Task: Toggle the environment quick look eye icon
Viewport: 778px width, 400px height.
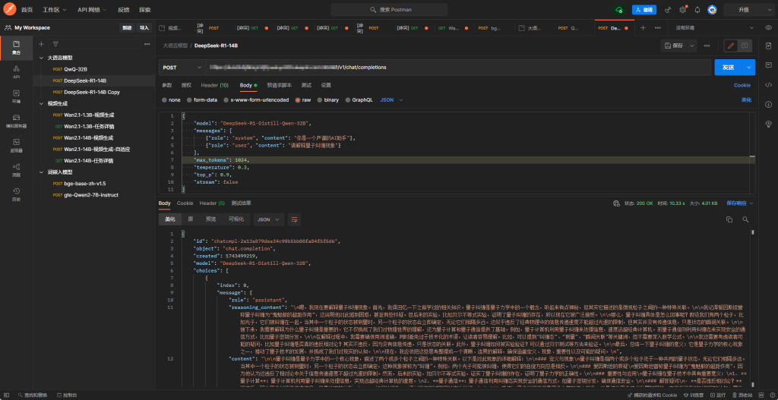Action: pyautogui.click(x=768, y=28)
